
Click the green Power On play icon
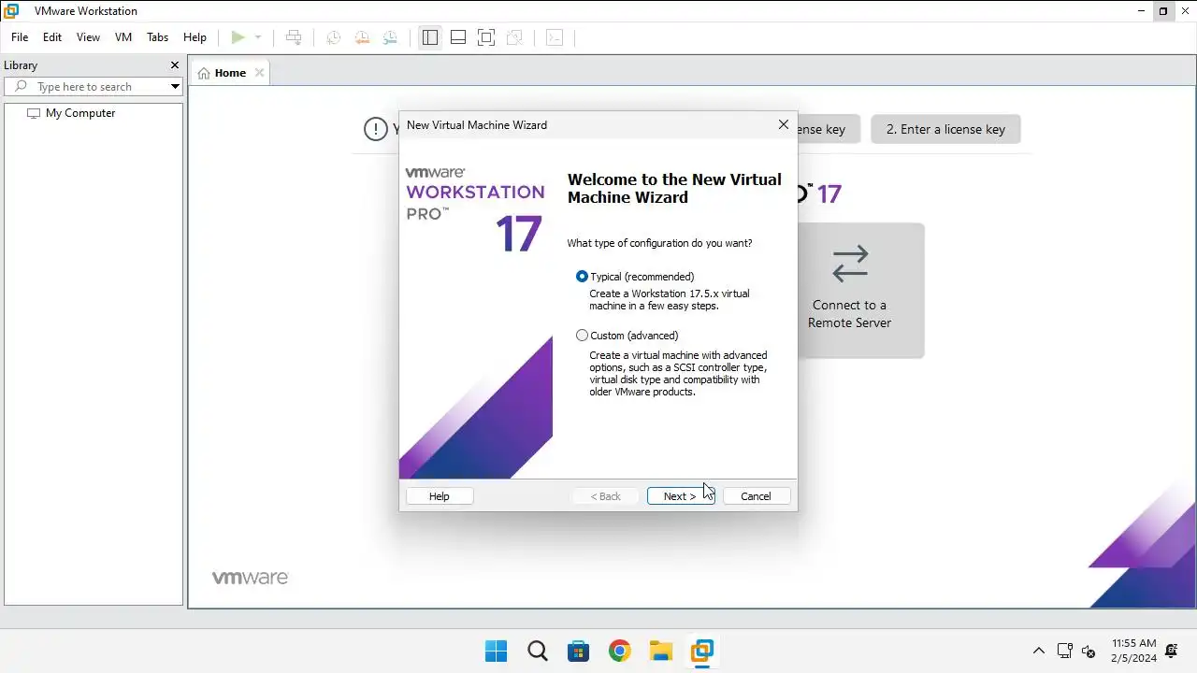tap(238, 37)
